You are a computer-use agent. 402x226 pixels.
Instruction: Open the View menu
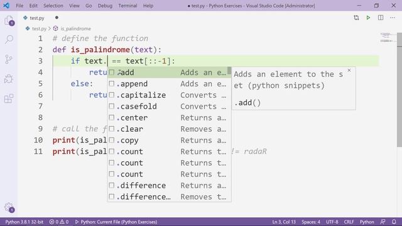coord(74,6)
